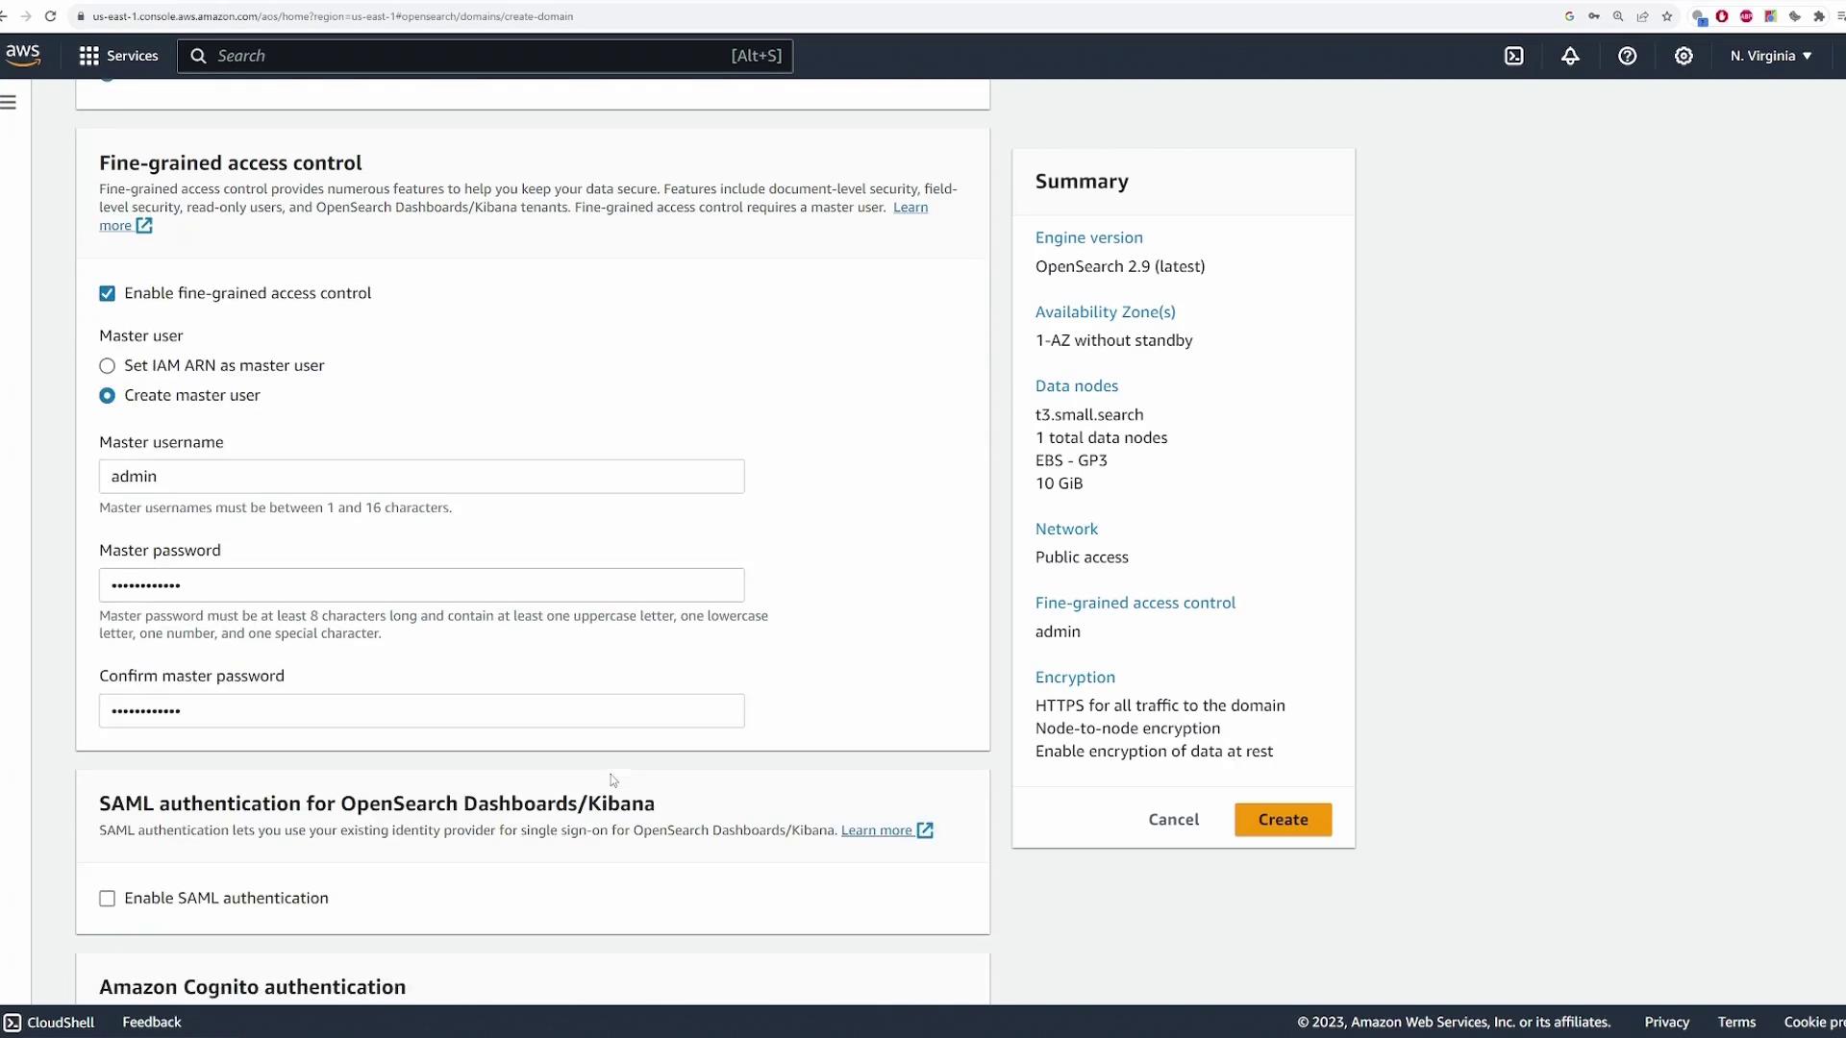Uncheck Enable fine-grained access control
The image size is (1846, 1038).
(x=107, y=294)
